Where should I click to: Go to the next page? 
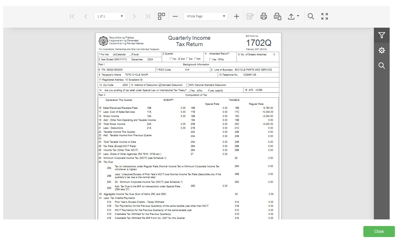134,16
